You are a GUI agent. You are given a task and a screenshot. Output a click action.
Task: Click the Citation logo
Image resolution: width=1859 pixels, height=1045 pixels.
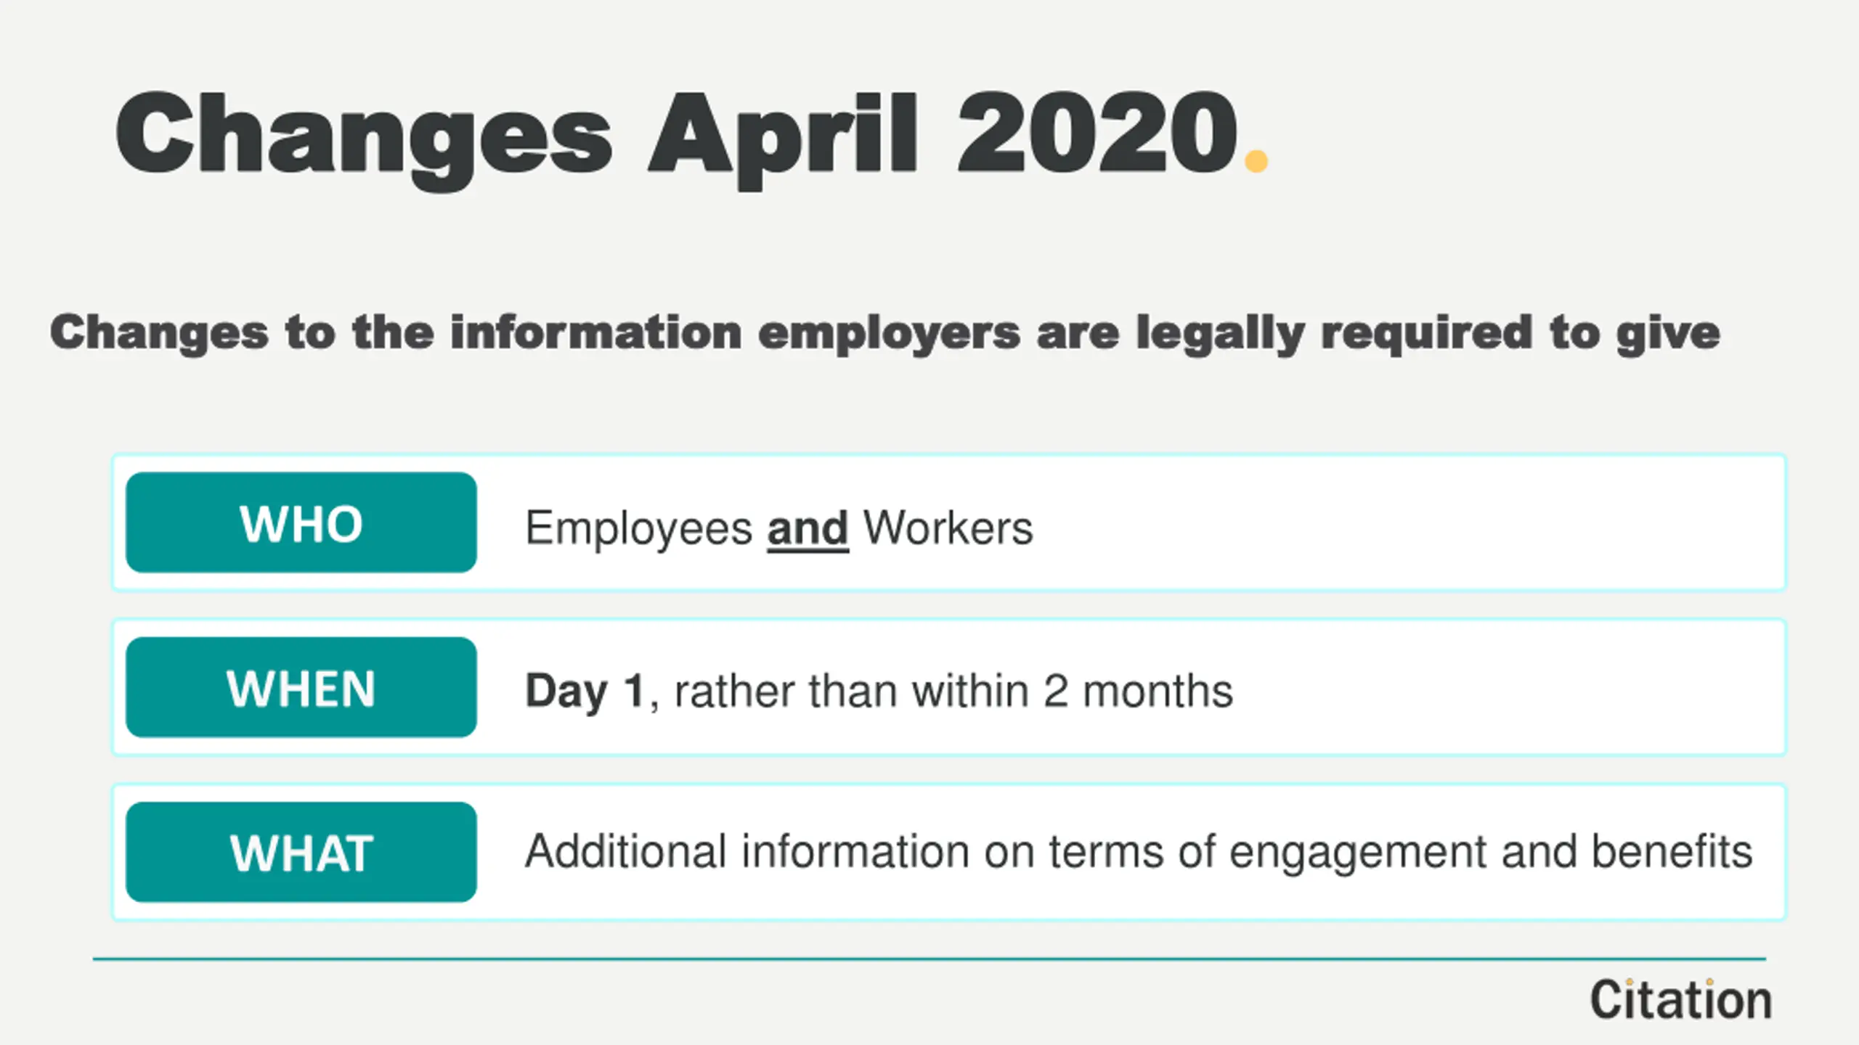1681,1000
